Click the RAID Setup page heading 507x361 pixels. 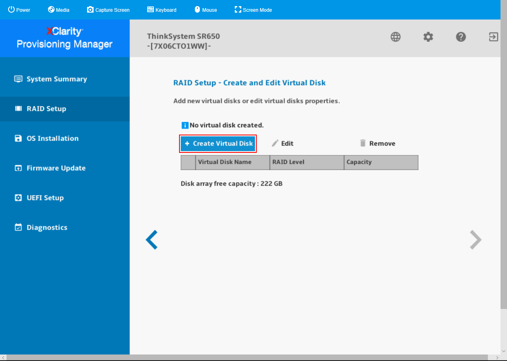[249, 83]
